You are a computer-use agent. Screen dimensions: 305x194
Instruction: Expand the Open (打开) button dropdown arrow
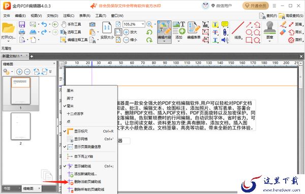coord(8,41)
